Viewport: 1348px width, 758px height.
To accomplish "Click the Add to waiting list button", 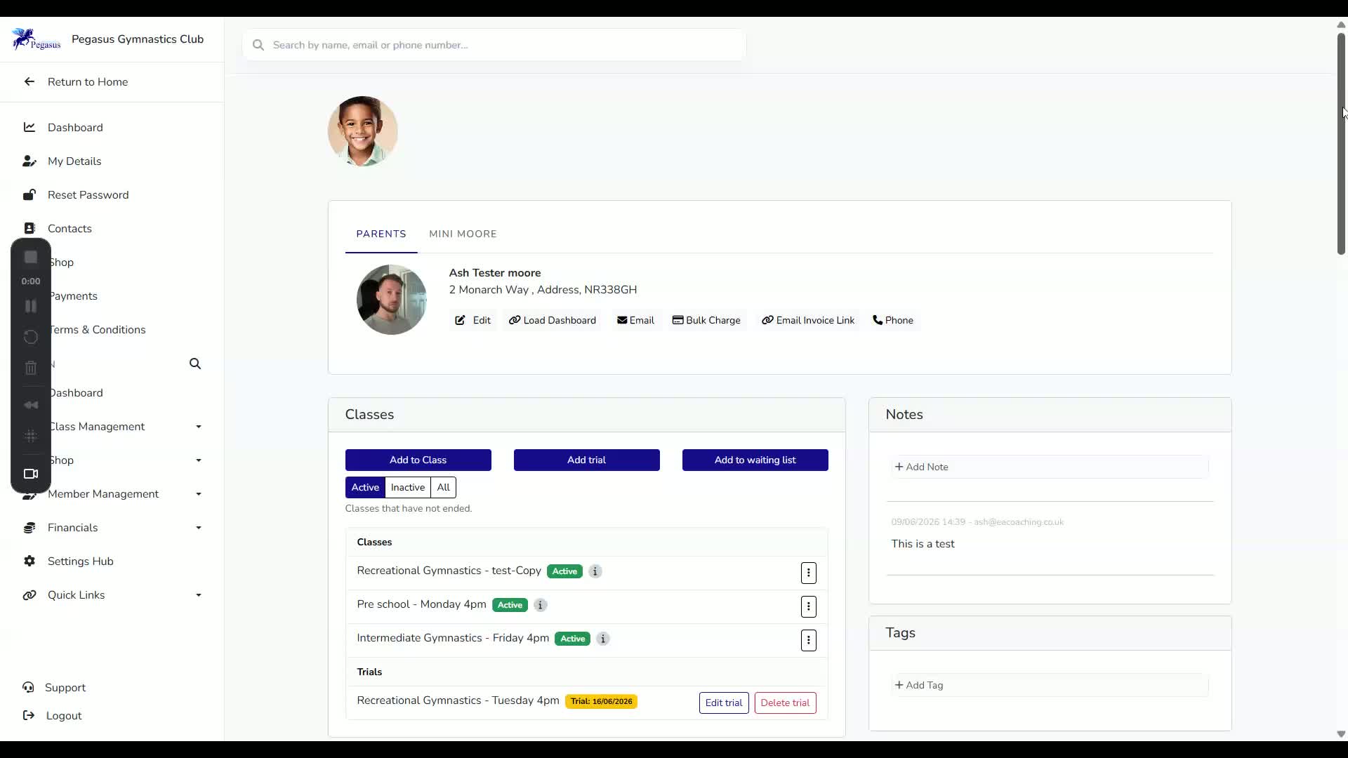I will [755, 460].
